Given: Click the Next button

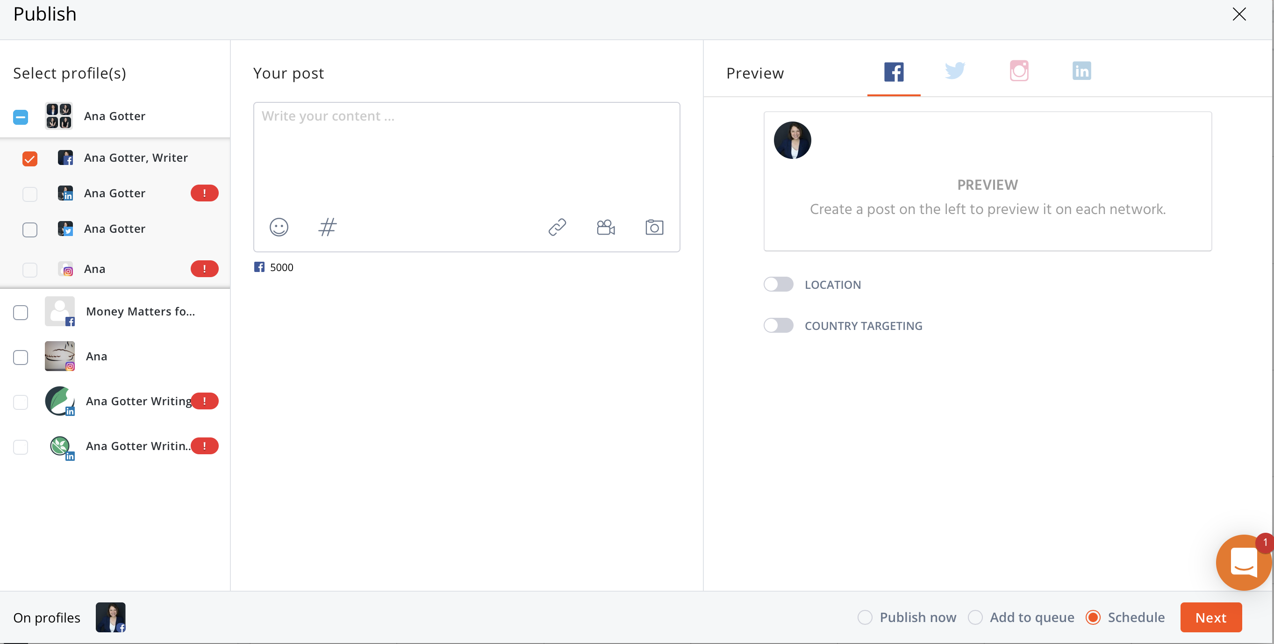Looking at the screenshot, I should pyautogui.click(x=1211, y=617).
